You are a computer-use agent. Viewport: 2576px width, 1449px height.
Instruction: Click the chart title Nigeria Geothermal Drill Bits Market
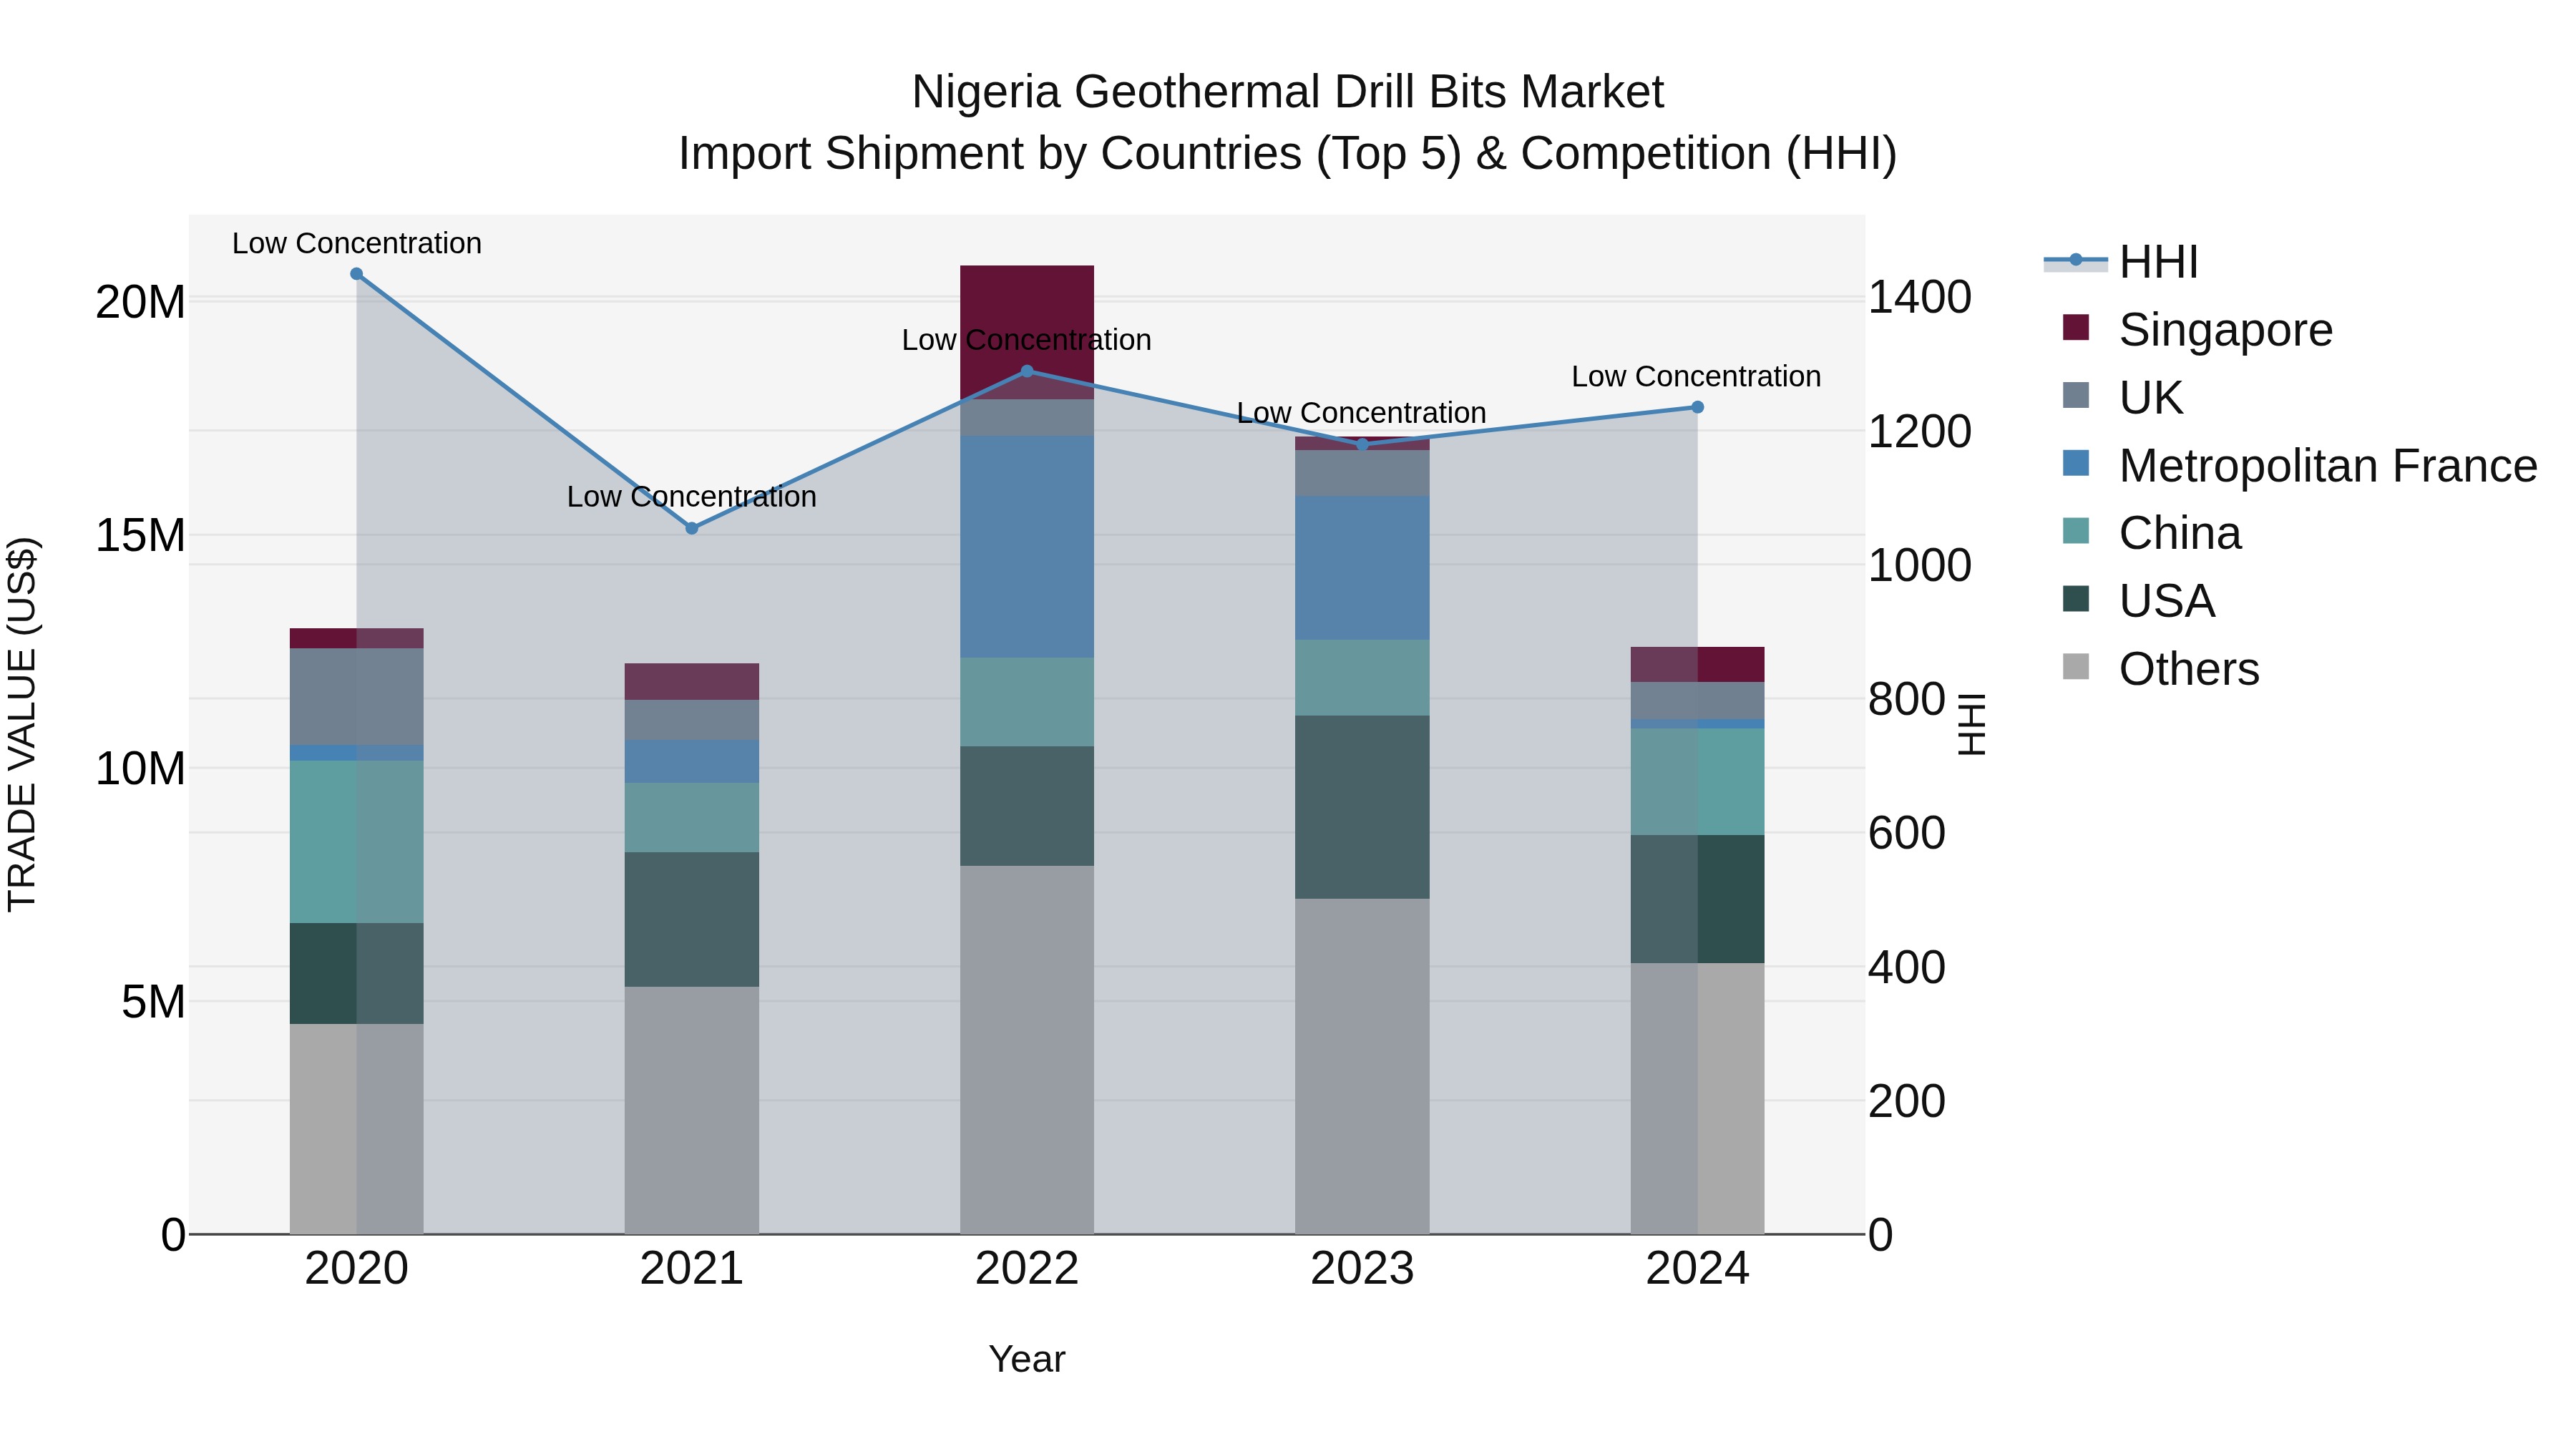click(1288, 92)
